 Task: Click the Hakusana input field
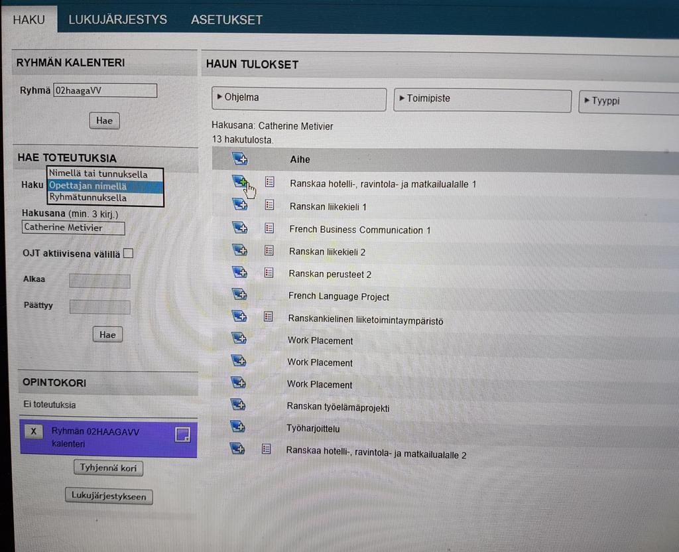73,228
